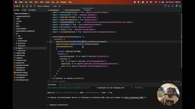
Task: Expand the assets folder
Action: 16,38
